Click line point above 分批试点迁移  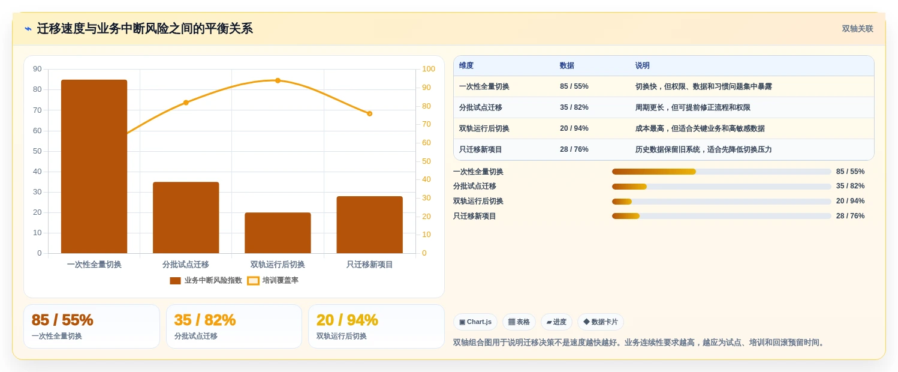(x=186, y=103)
